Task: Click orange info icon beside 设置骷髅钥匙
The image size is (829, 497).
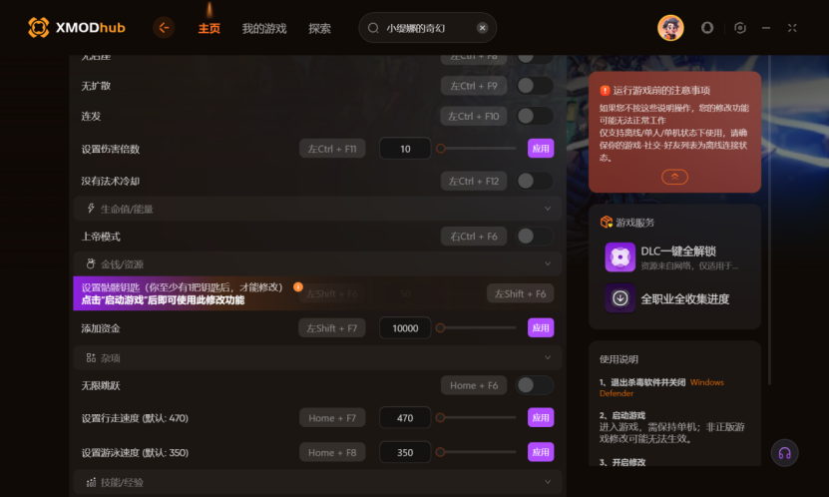Action: pyautogui.click(x=298, y=287)
